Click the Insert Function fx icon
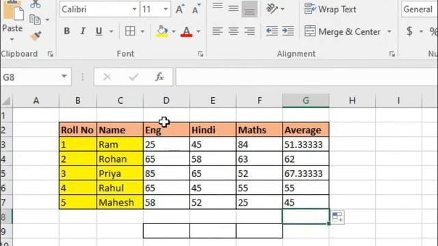This screenshot has width=438, height=246. 159,77
